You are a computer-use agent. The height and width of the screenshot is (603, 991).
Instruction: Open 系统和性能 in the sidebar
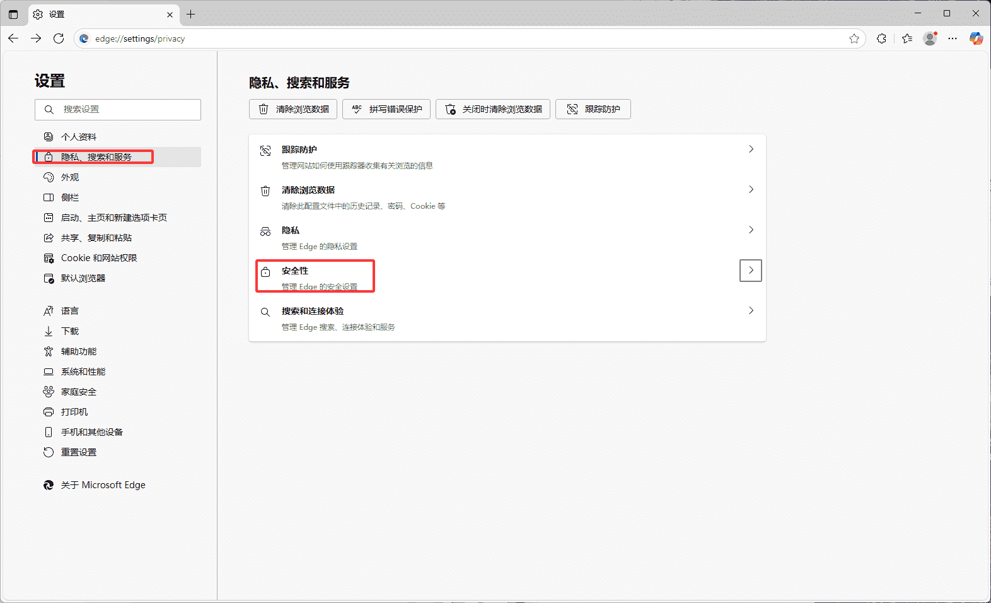click(83, 372)
